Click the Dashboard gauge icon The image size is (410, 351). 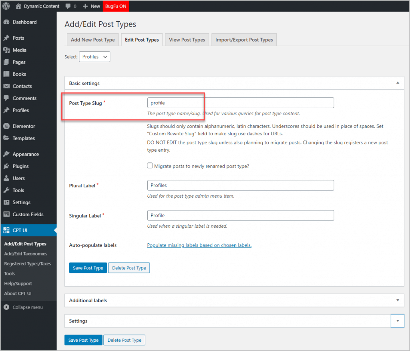click(x=6, y=22)
